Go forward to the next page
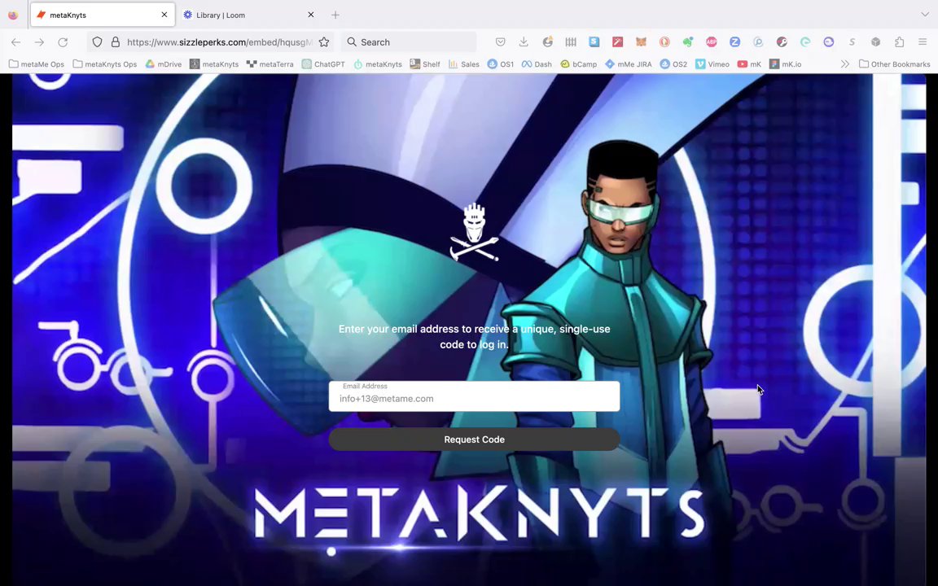The width and height of the screenshot is (938, 586). pos(39,42)
